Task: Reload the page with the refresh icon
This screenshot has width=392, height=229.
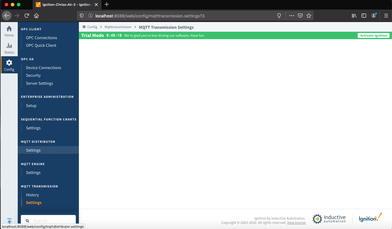Action: click(27, 16)
